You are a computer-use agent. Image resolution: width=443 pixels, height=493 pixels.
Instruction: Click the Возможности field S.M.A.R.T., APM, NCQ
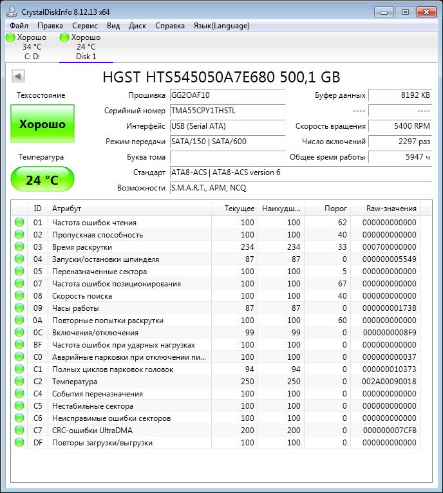click(301, 188)
